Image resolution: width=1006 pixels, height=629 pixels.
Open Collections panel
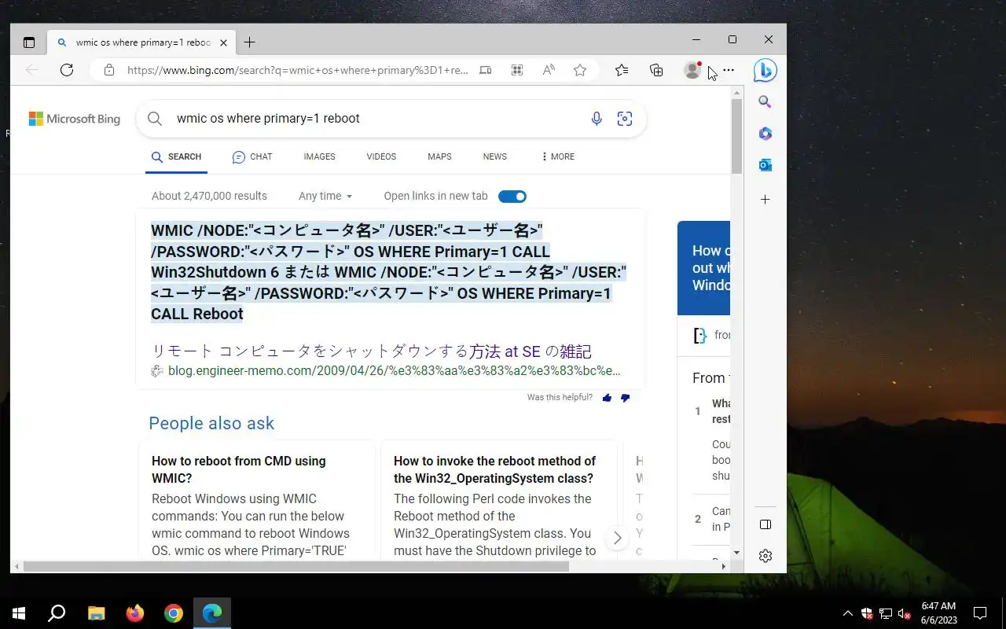[656, 70]
